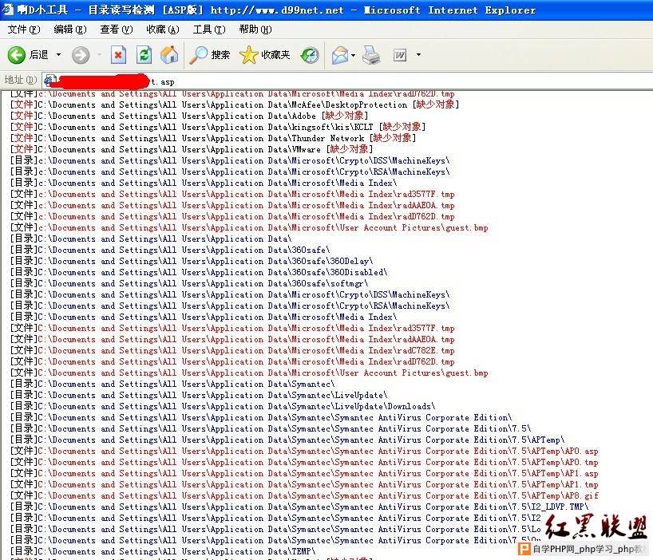Select the row ending in Corporate Edition\7.5\
The width and height of the screenshot is (653, 560).
click(x=271, y=429)
